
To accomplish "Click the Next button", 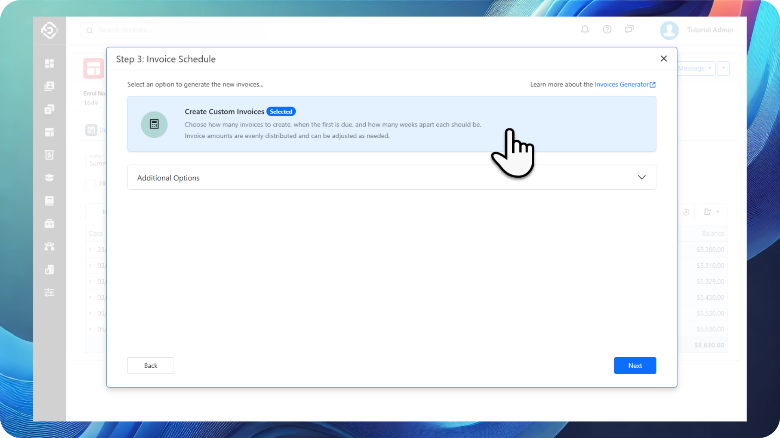I will tap(635, 365).
